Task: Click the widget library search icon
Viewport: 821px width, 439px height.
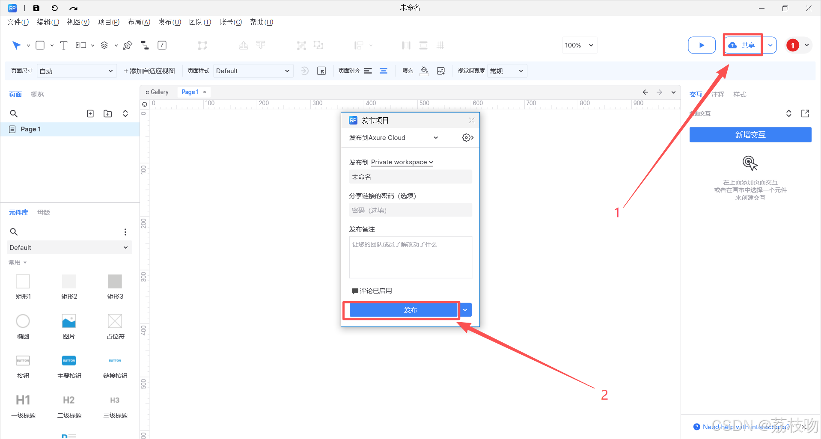Action: pyautogui.click(x=14, y=232)
